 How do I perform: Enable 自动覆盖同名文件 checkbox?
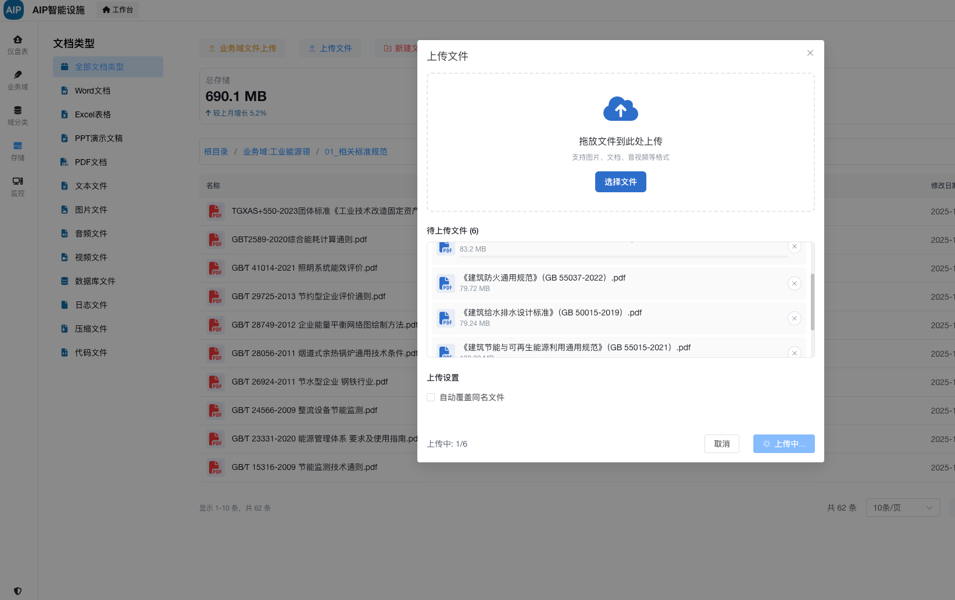pyautogui.click(x=431, y=397)
